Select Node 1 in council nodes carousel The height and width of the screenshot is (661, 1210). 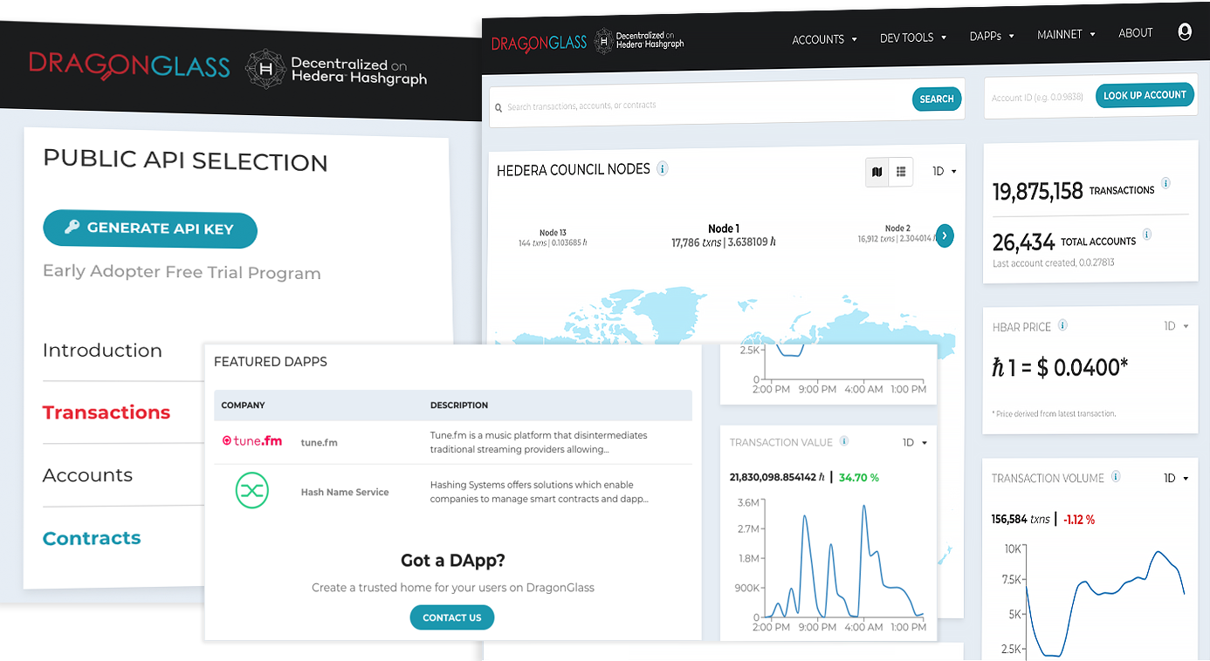[x=724, y=235]
